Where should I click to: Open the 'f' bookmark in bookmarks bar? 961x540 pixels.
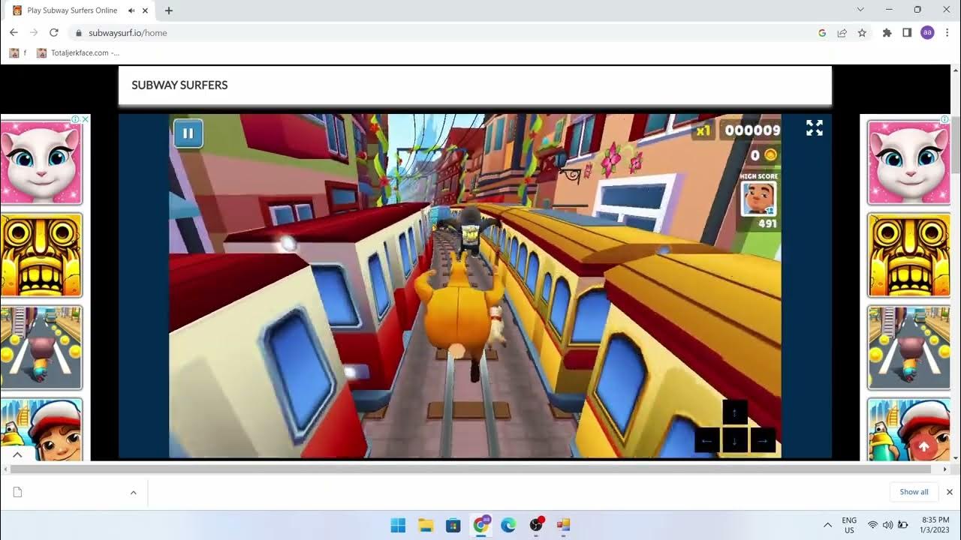pyautogui.click(x=17, y=53)
